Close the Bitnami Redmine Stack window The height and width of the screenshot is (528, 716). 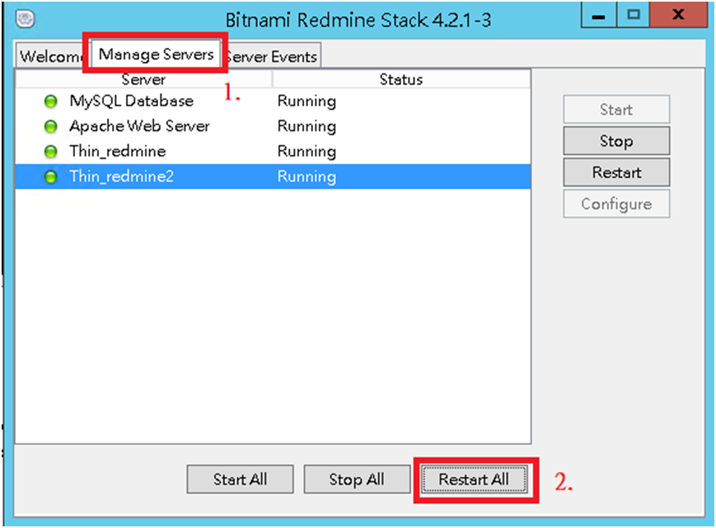point(679,15)
